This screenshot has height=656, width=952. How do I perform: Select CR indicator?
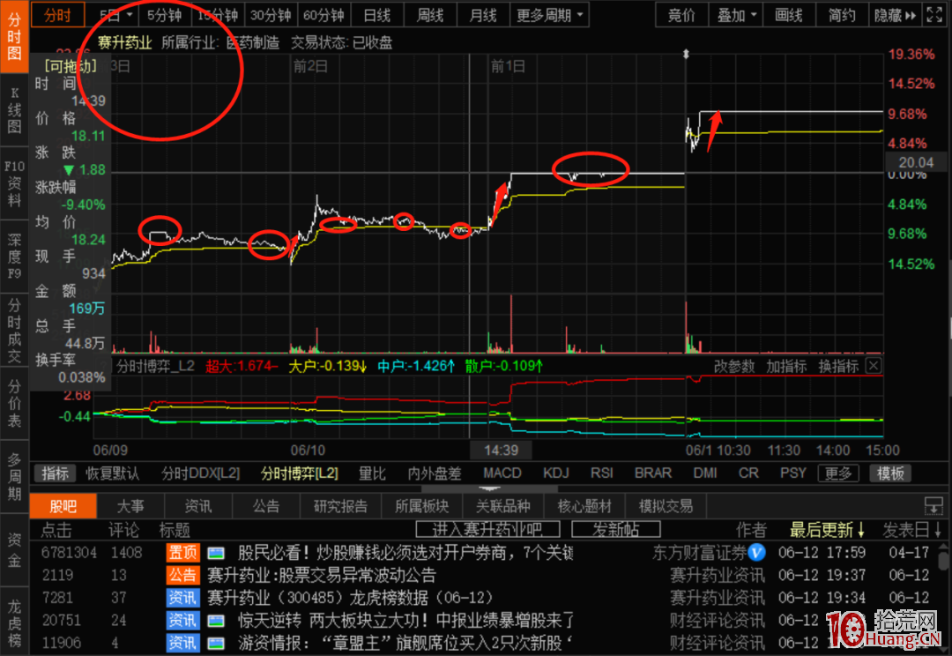(x=748, y=473)
